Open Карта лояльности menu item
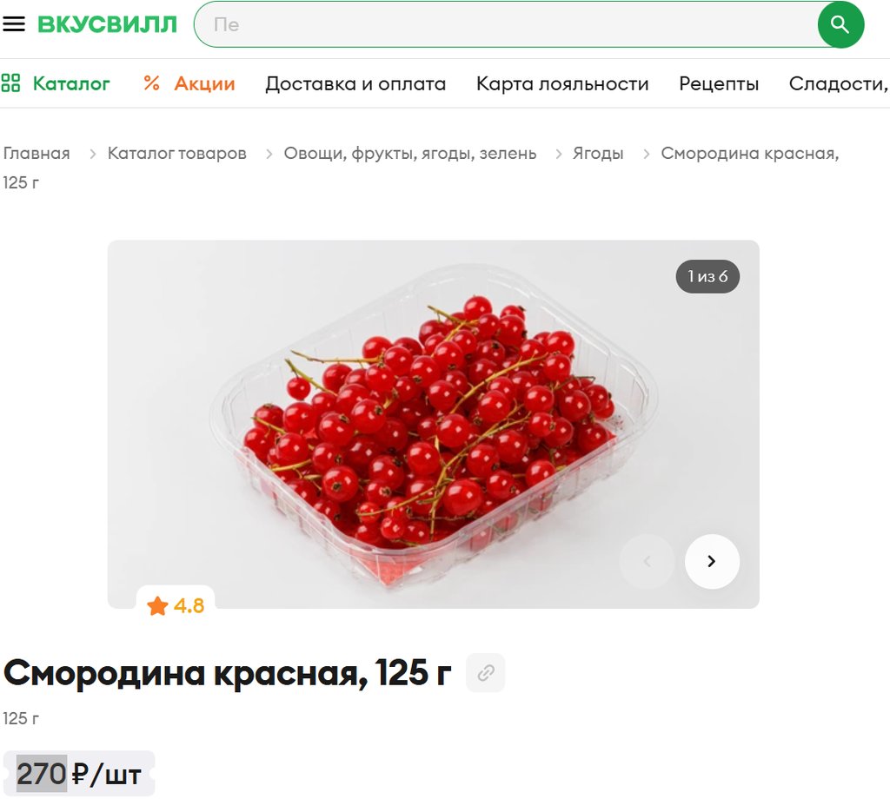The width and height of the screenshot is (890, 812). point(562,84)
